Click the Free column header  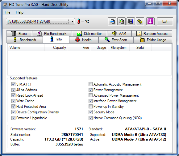tap(79, 48)
